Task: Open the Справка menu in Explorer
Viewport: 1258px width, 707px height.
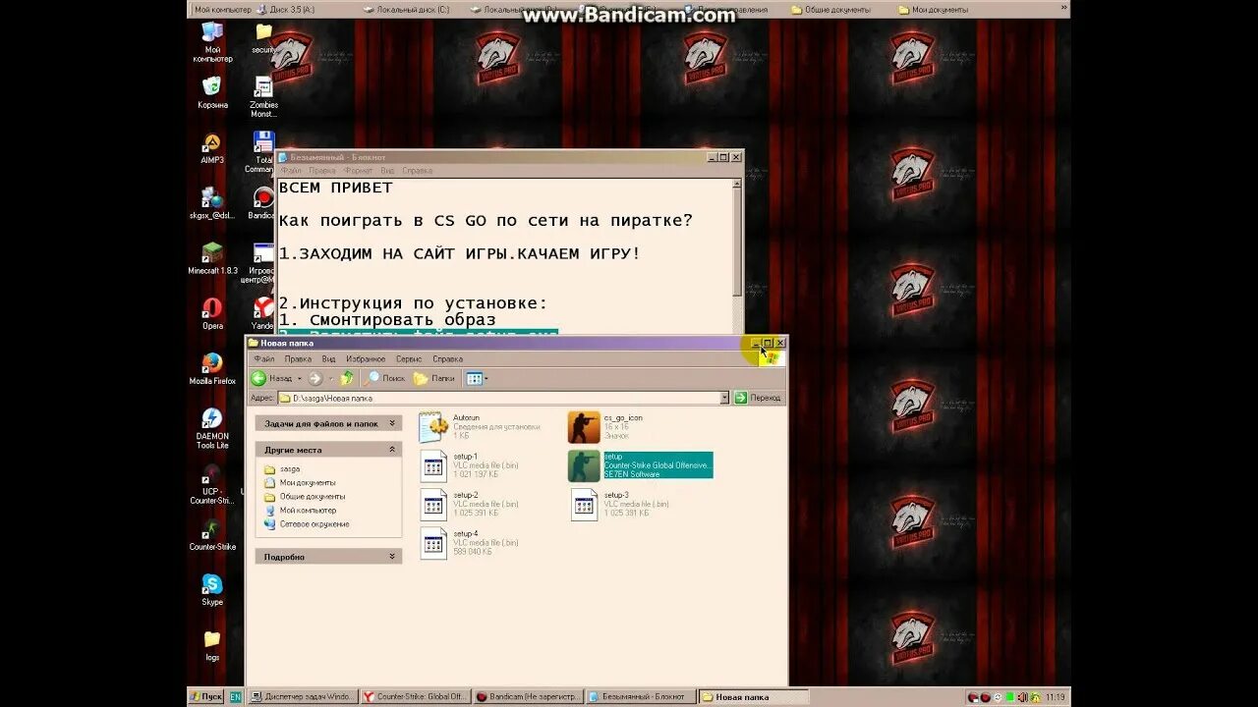Action: [x=447, y=359]
